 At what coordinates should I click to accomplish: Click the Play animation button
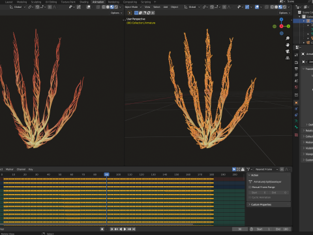(125, 229)
